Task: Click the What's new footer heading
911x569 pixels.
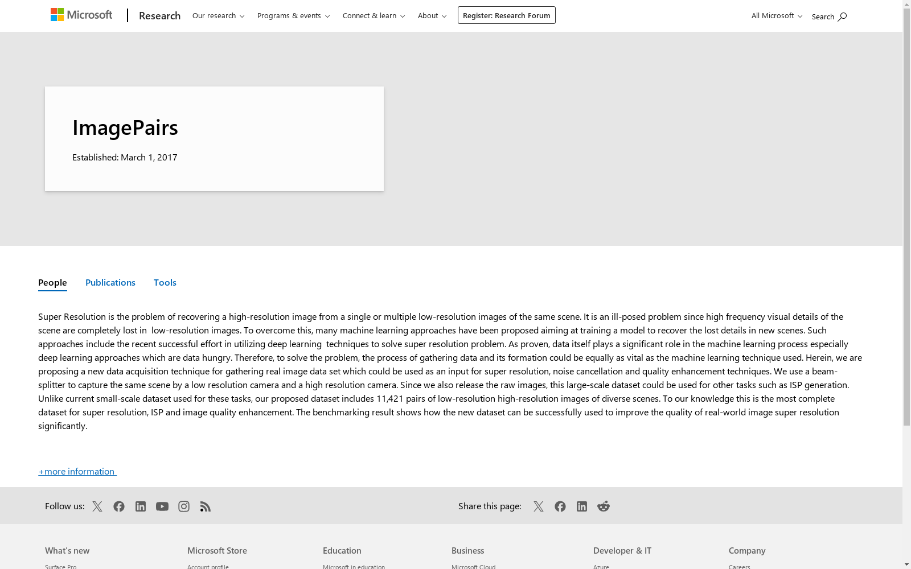Action: [x=67, y=550]
